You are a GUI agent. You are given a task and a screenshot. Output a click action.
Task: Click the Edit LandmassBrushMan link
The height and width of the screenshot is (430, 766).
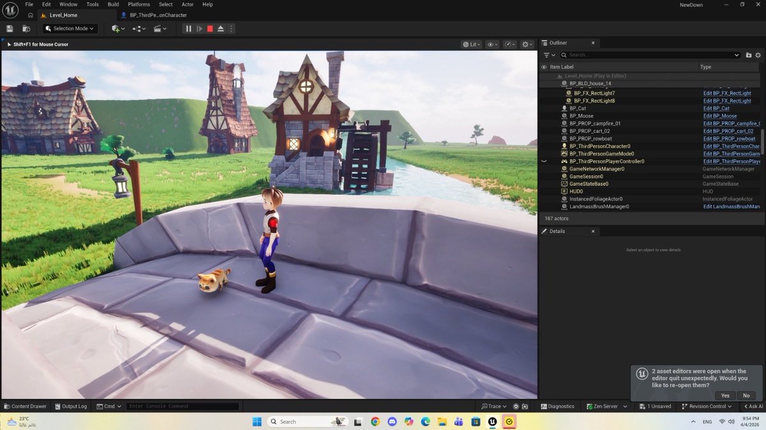point(732,207)
